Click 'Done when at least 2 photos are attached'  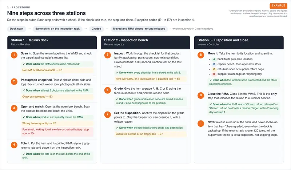pyautogui.click(x=57, y=90)
